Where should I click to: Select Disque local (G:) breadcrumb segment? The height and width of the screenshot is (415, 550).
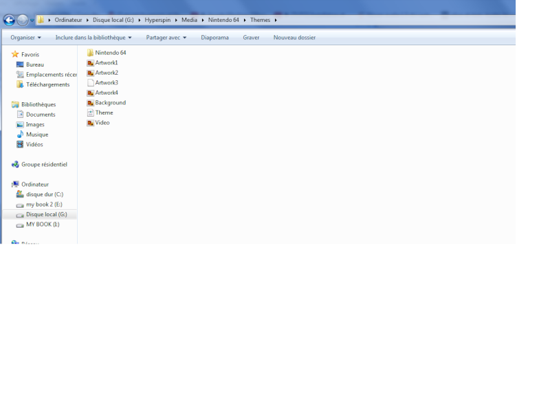113,20
